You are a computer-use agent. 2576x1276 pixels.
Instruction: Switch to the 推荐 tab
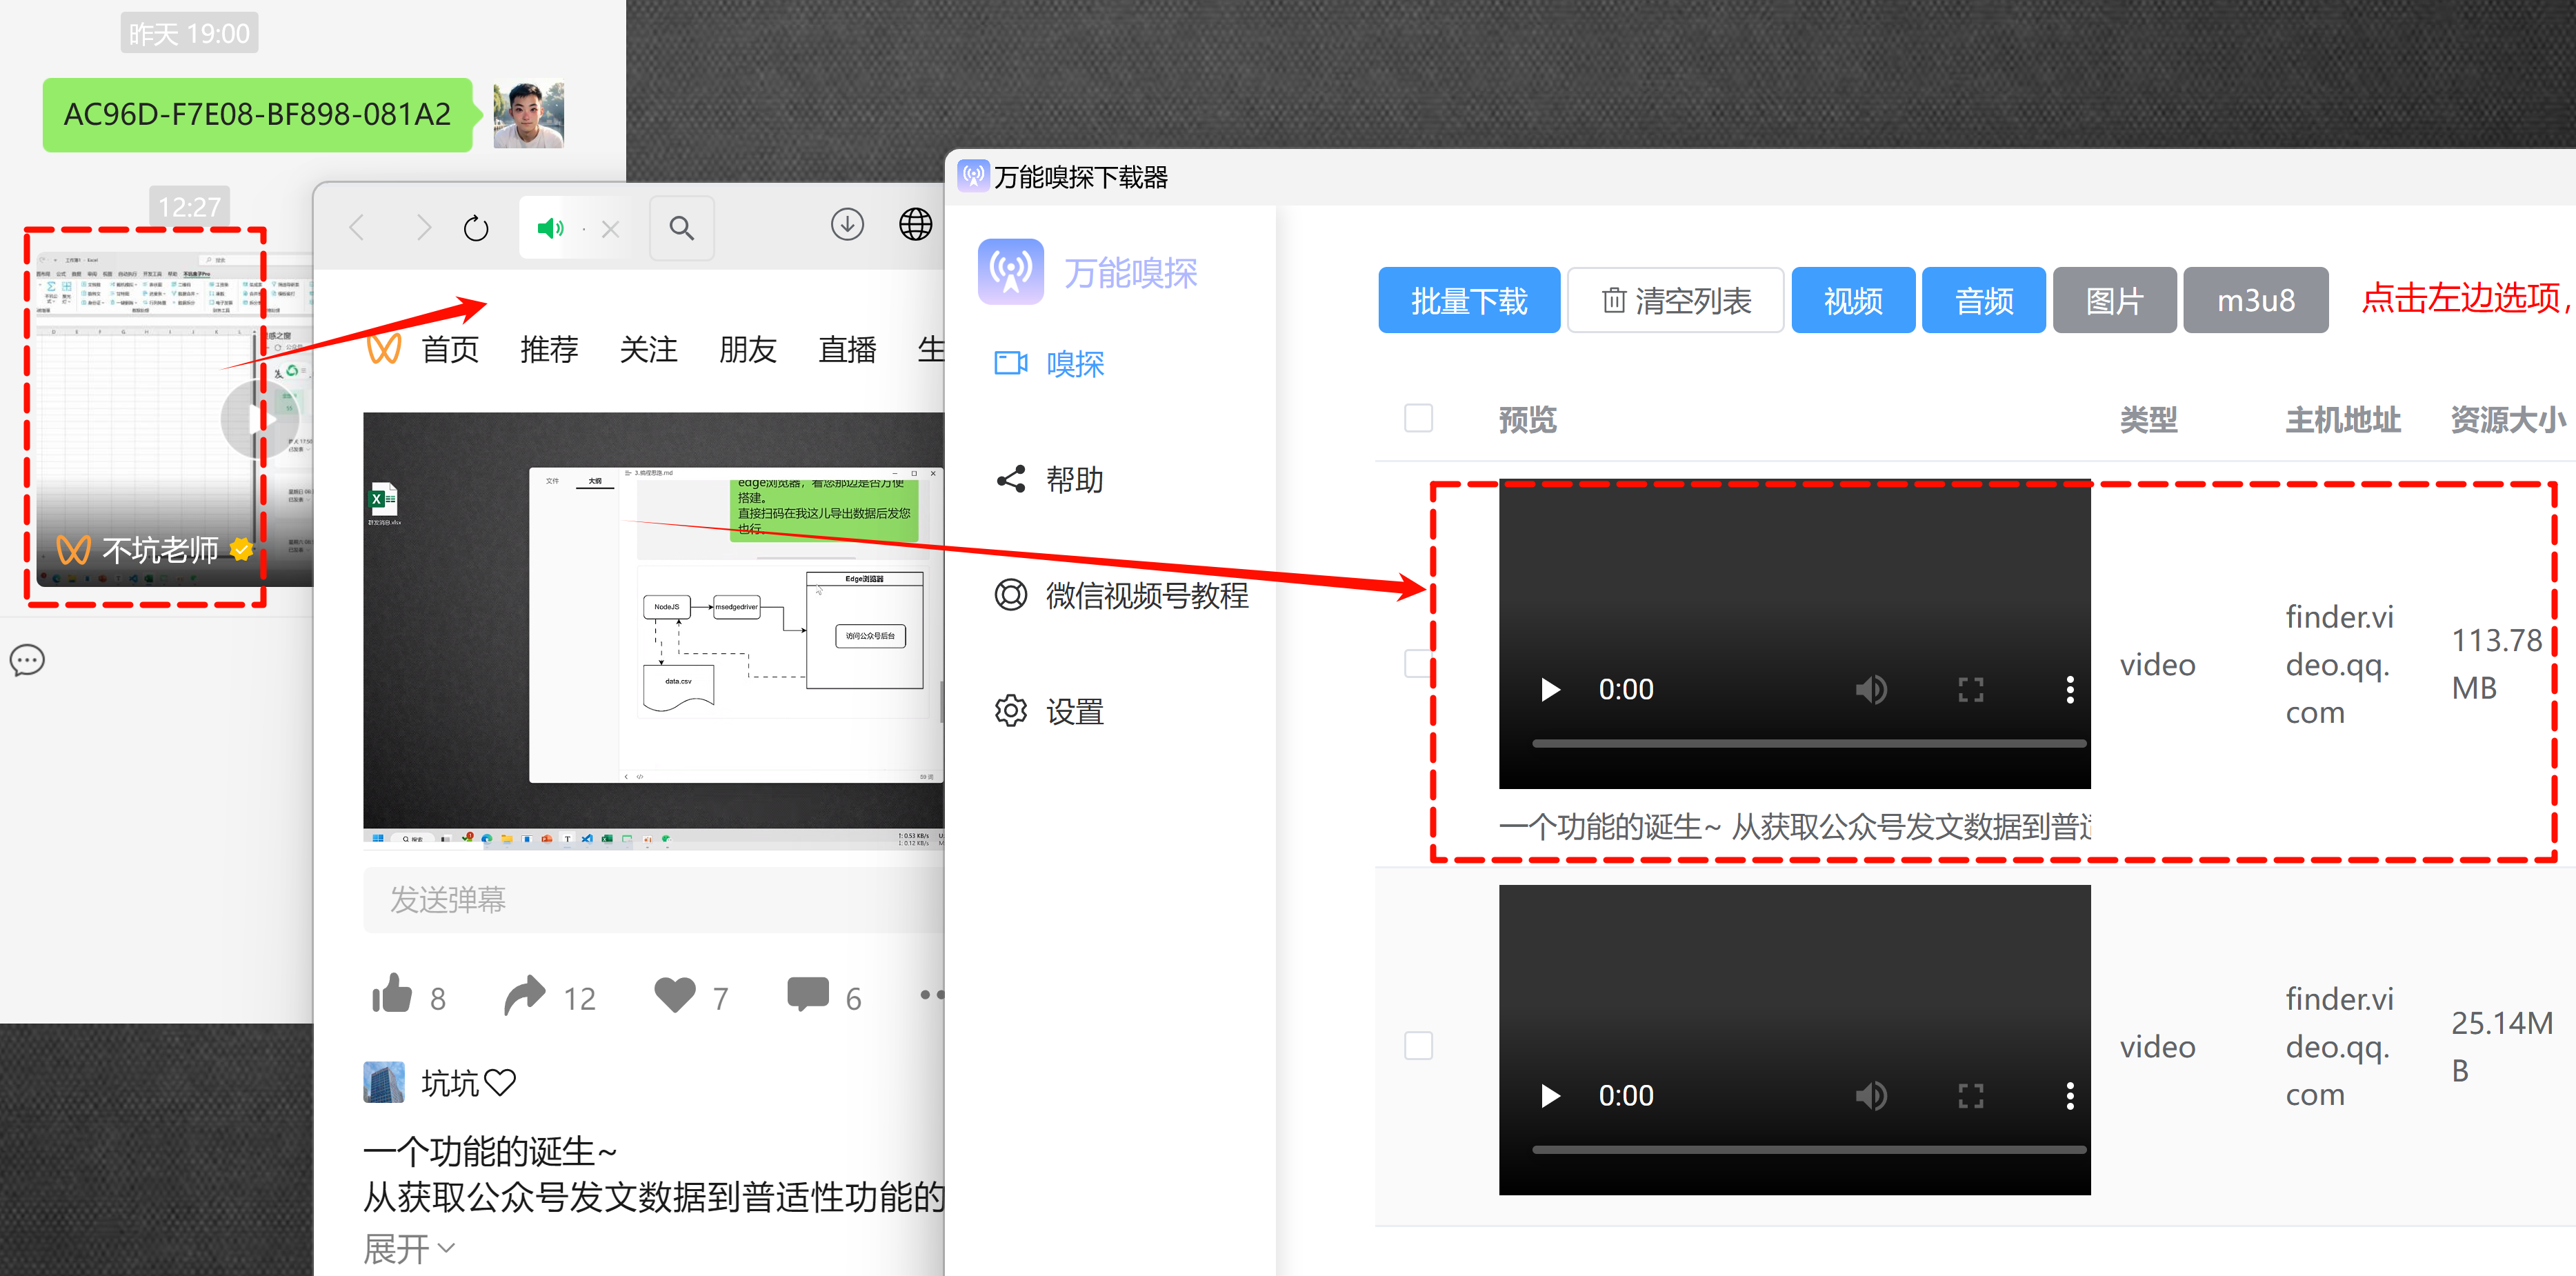click(x=549, y=350)
